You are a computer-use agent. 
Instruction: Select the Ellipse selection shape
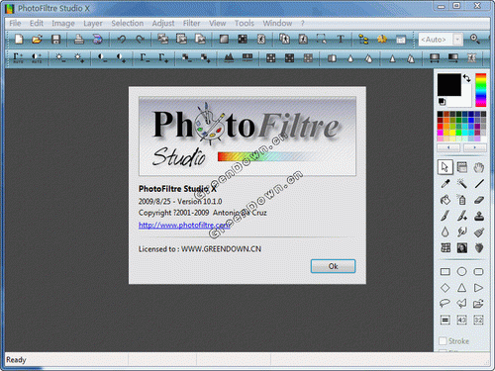(x=462, y=271)
